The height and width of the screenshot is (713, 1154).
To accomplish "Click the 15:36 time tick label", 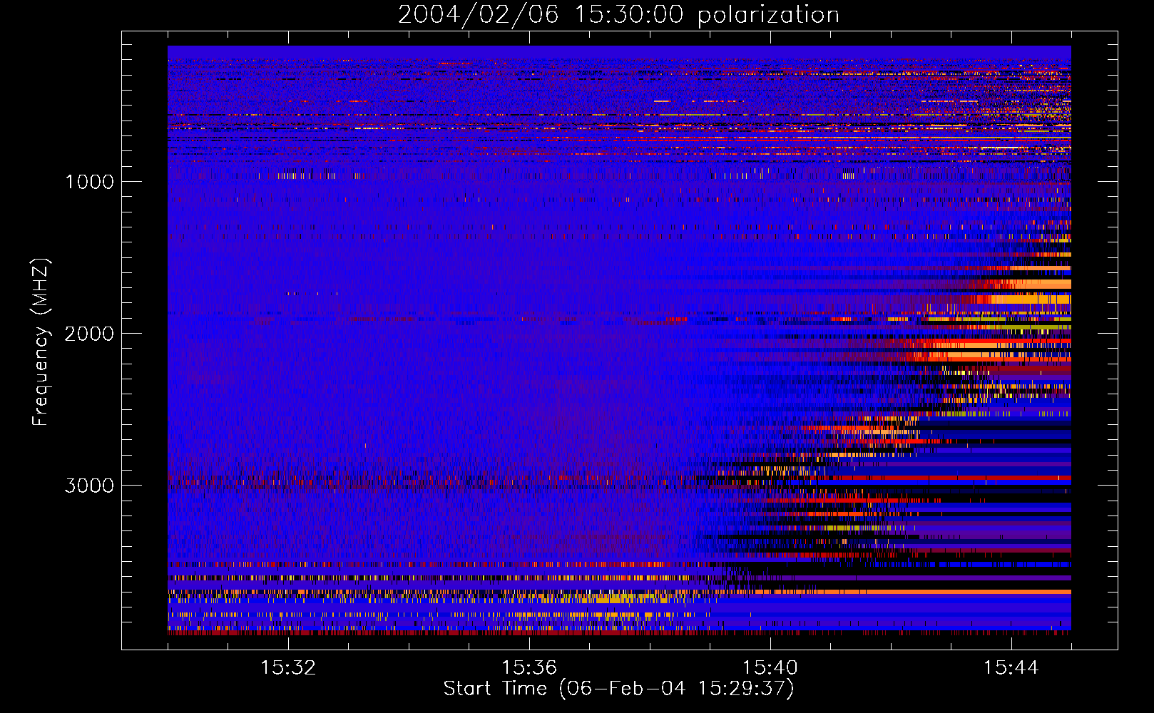I will 529,668.
